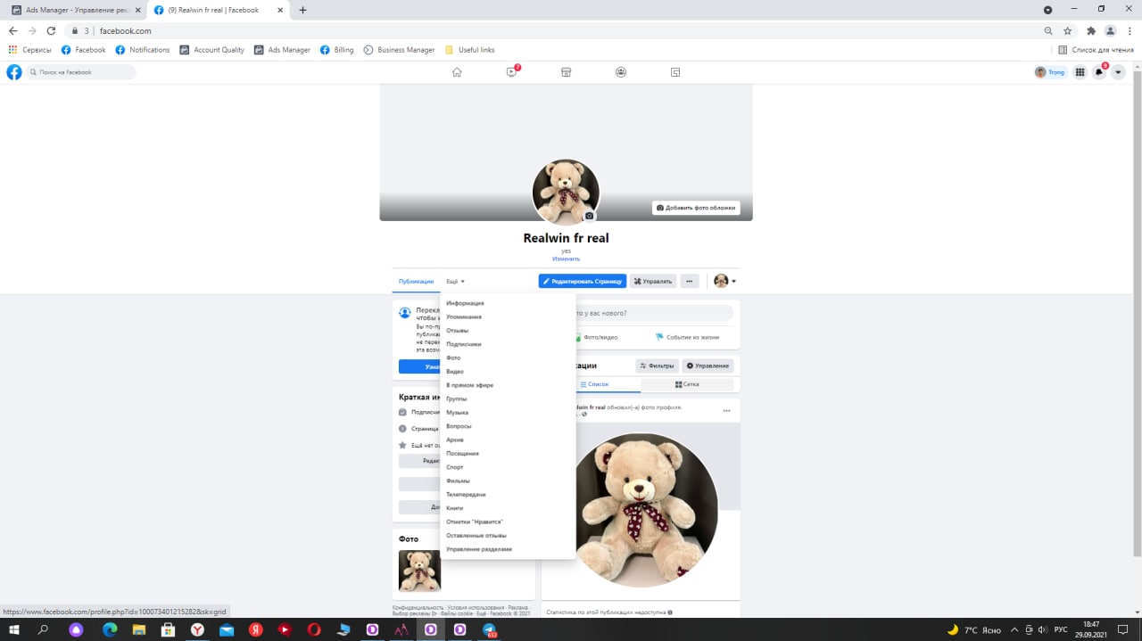
Task: Click Редактировать Страницу button
Action: (583, 281)
